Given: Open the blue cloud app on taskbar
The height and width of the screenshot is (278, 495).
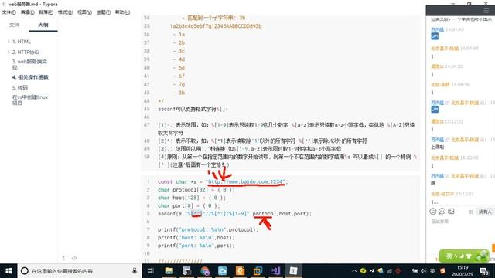Looking at the screenshot, I should 223,271.
